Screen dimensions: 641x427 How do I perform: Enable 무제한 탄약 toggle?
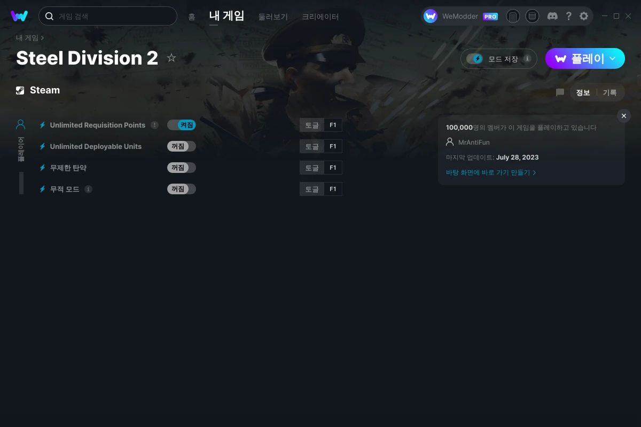coord(182,168)
